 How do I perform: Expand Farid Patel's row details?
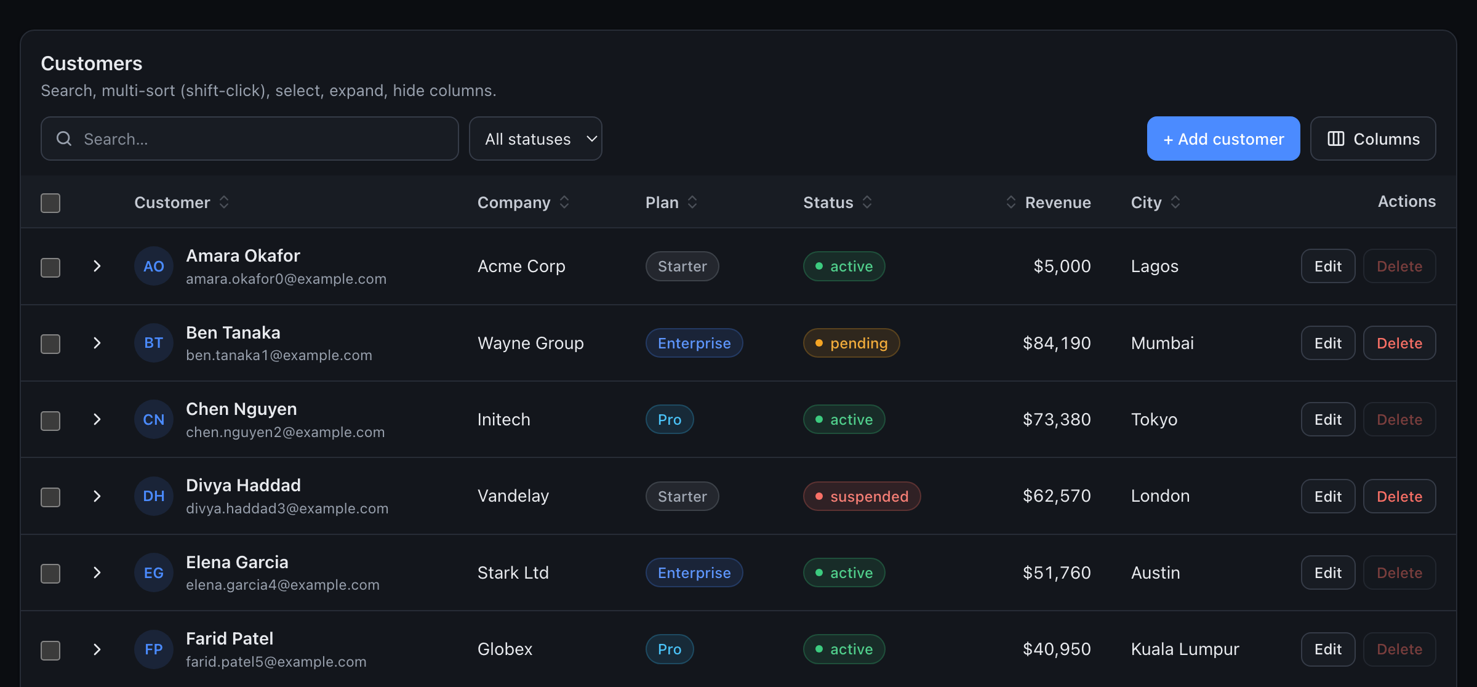(x=97, y=649)
